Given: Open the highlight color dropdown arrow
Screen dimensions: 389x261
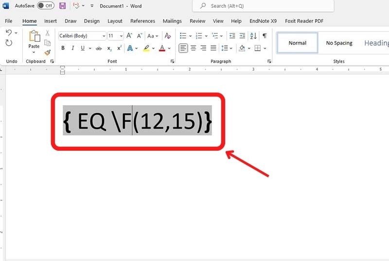Looking at the screenshot, I should point(153,48).
